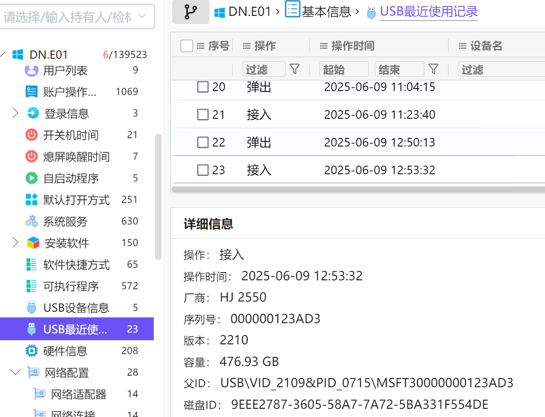Click the chip icon for 硬件信息

[x=31, y=350]
